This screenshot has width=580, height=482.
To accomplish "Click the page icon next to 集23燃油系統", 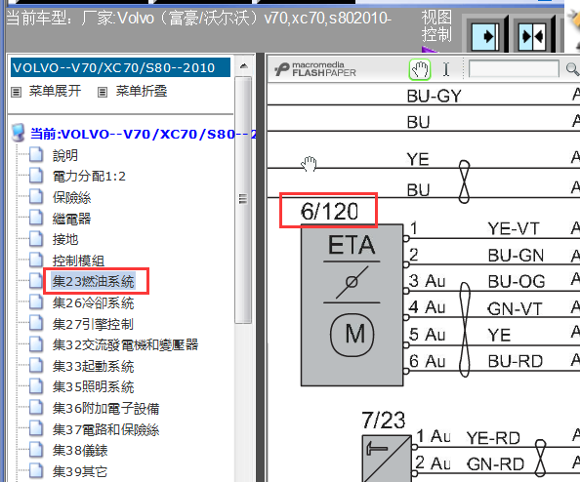I will (x=36, y=280).
